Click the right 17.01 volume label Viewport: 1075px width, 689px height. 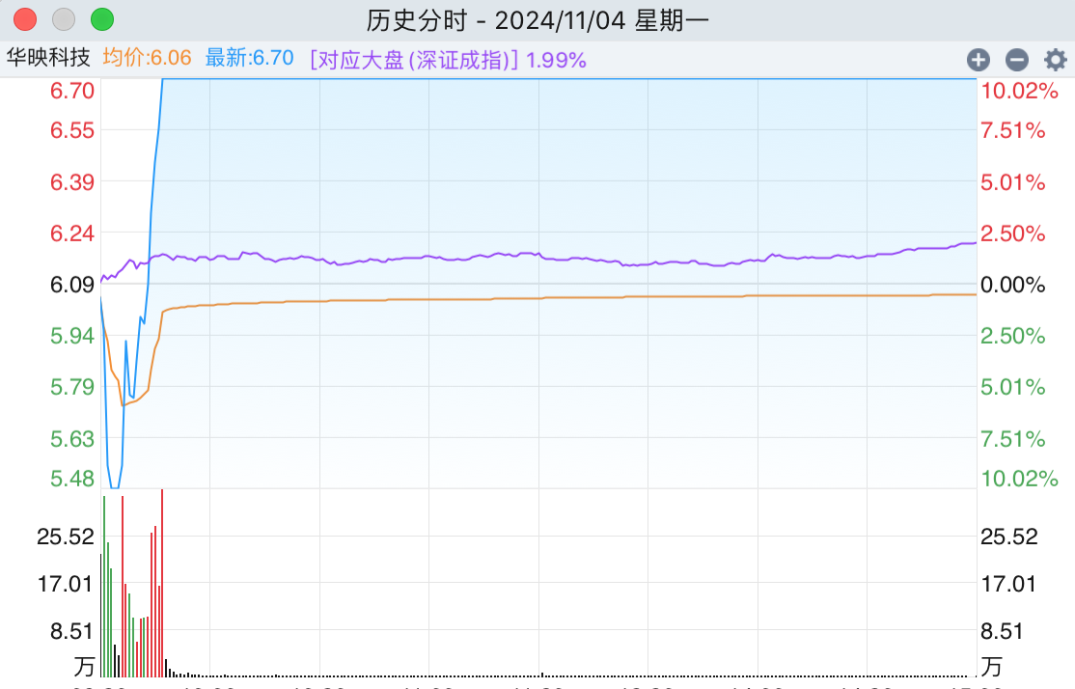pyautogui.click(x=1007, y=584)
